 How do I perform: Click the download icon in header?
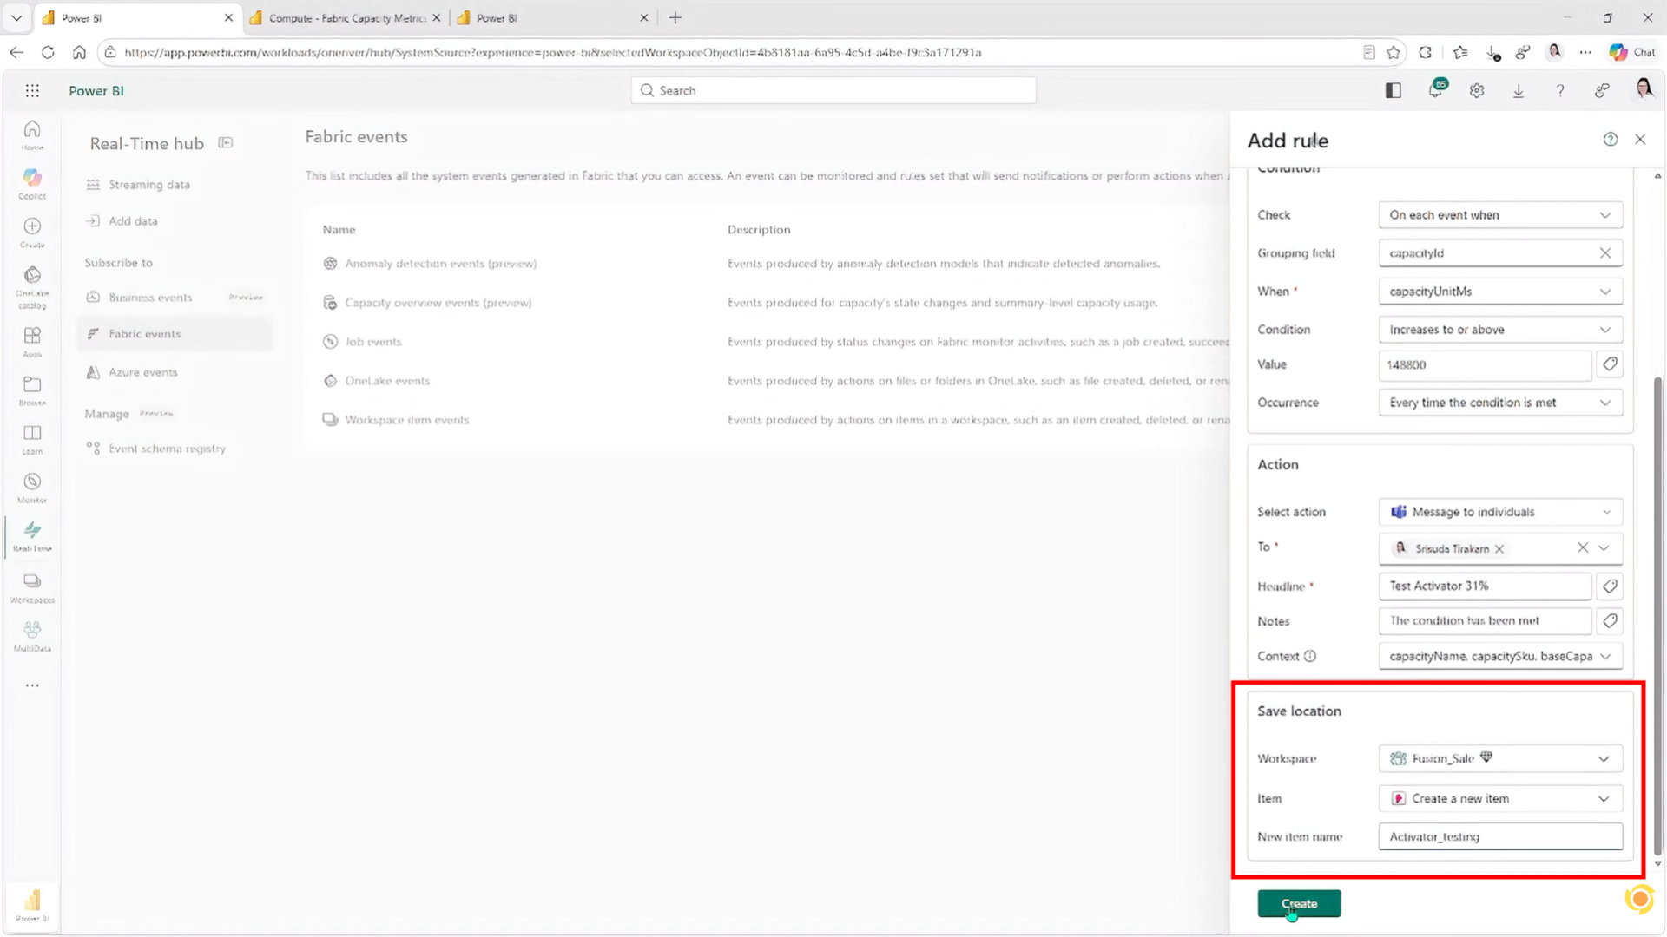(1519, 90)
